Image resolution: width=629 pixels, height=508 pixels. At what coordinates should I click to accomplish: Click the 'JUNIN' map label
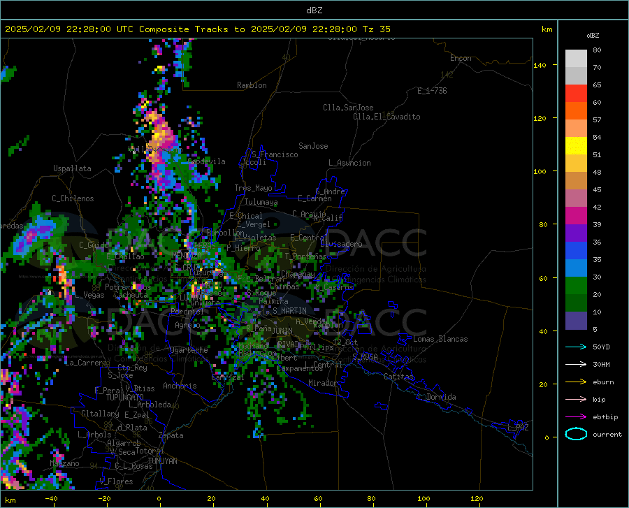point(282,331)
